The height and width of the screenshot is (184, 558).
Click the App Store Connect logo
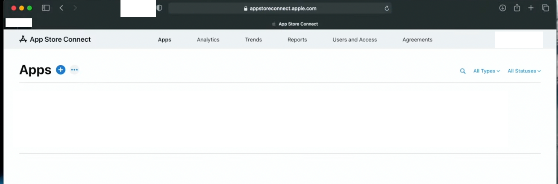pyautogui.click(x=55, y=39)
